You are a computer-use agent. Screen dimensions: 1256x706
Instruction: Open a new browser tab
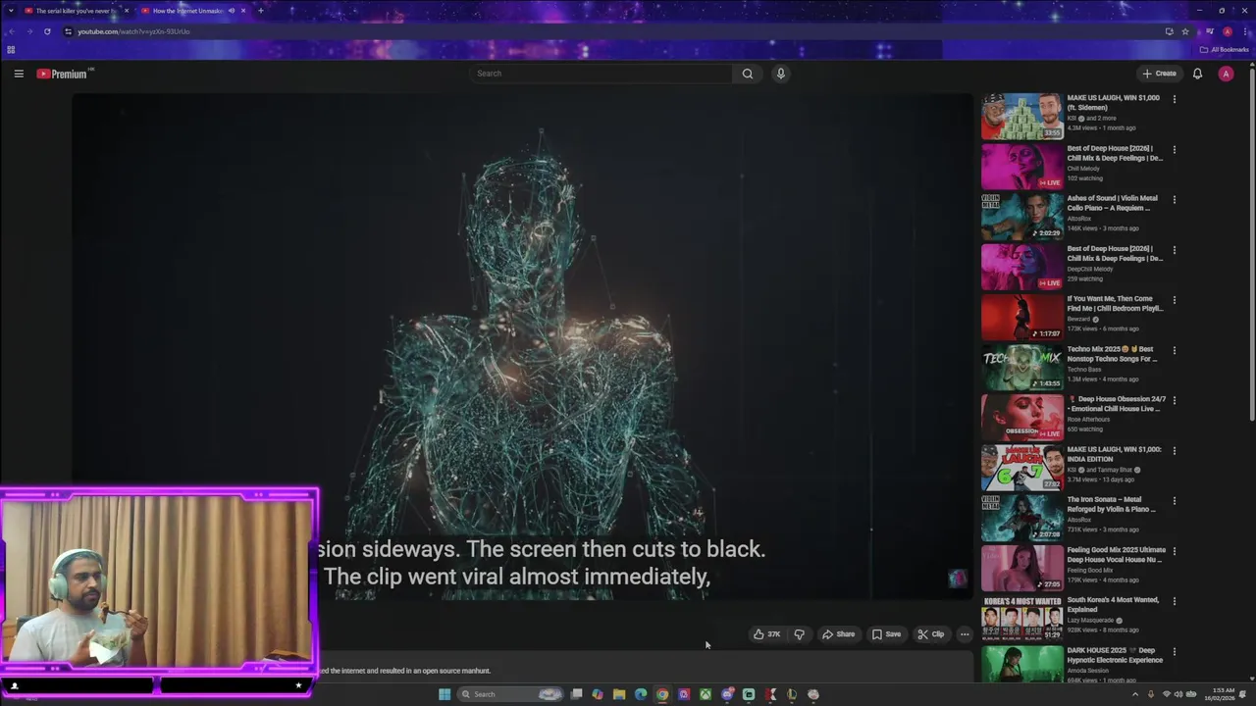[260, 11]
